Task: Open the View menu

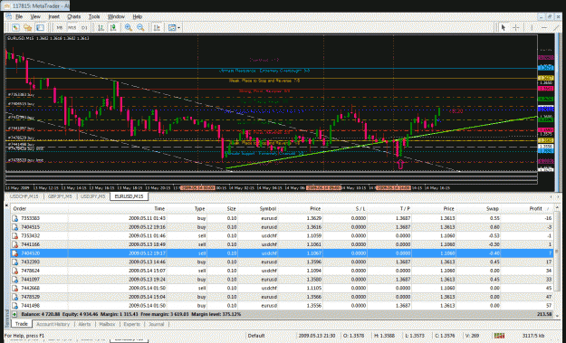Action: [35, 16]
